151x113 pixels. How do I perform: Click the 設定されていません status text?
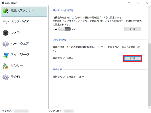63,58
